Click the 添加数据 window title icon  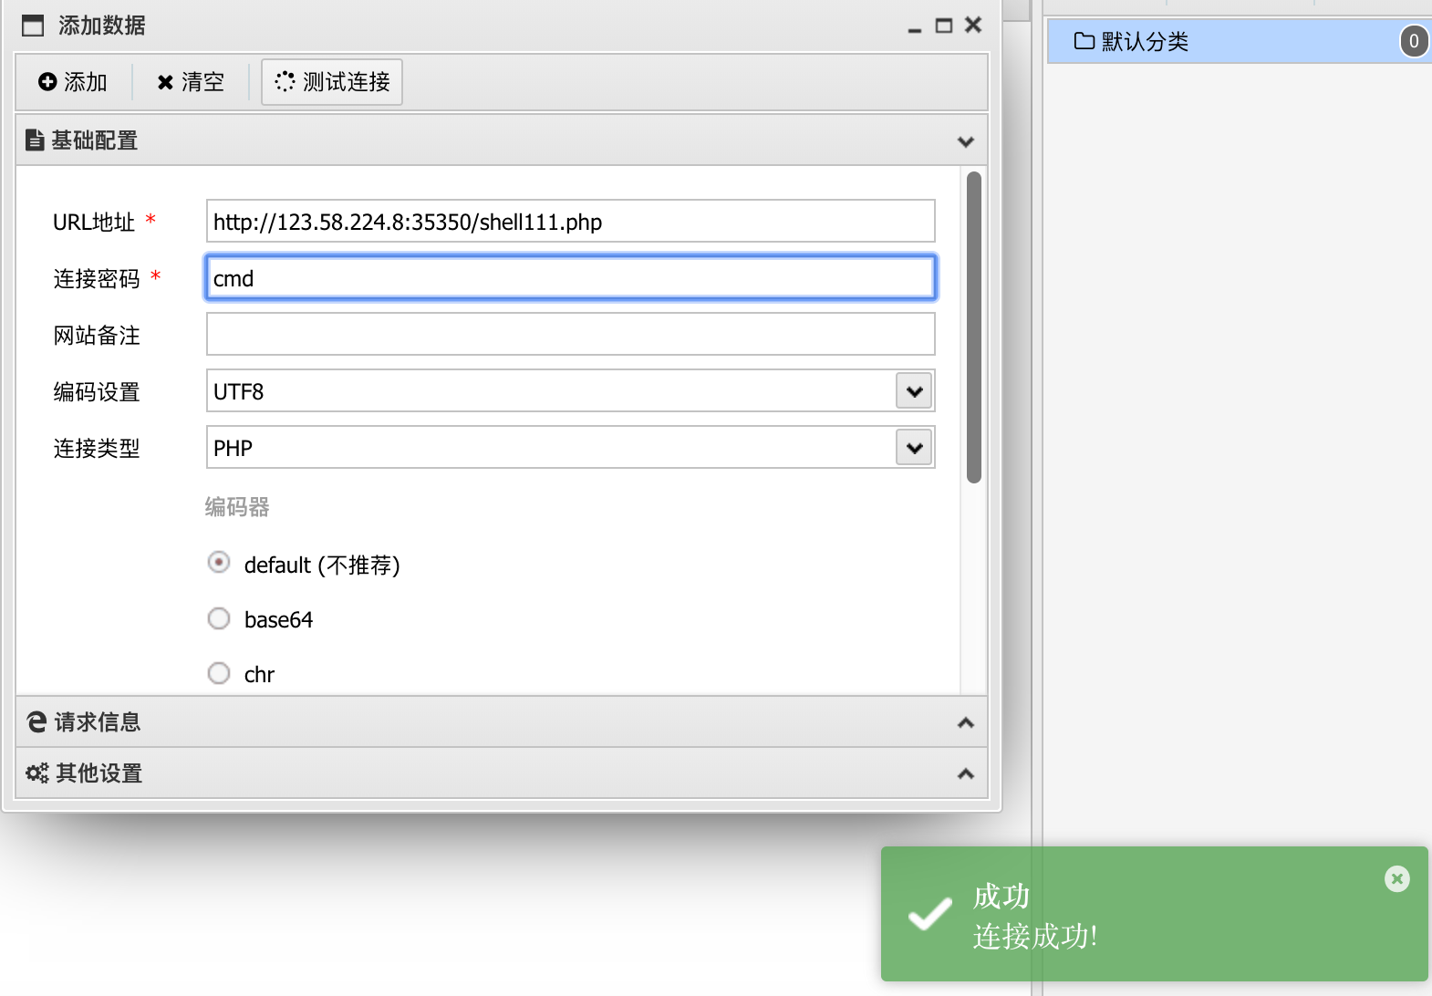33,26
